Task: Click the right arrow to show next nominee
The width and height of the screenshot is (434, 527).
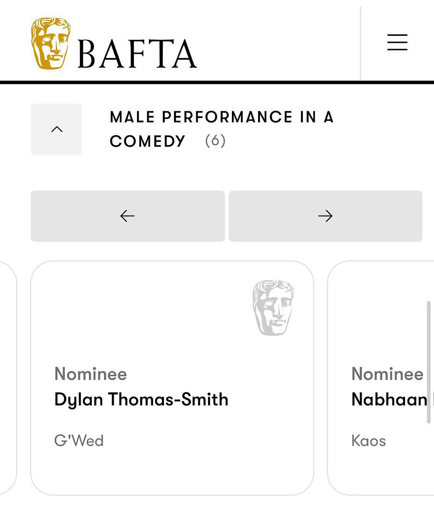Action: point(325,216)
